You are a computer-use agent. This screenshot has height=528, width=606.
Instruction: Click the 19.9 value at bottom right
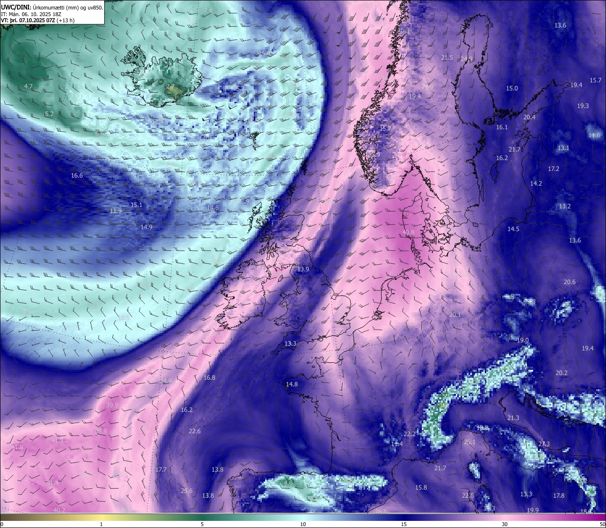[533, 510]
